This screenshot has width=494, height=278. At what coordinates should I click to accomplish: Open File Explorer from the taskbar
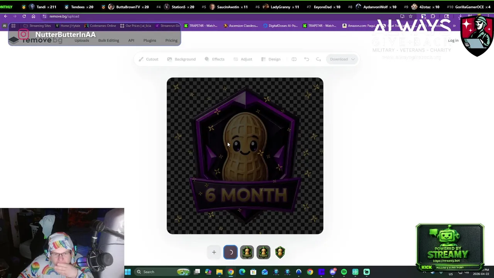pos(219,272)
